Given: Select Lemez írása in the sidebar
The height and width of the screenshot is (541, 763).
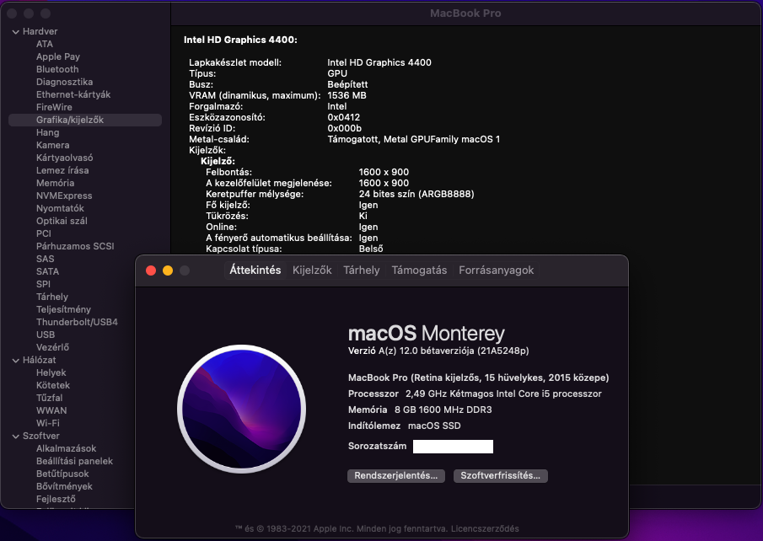Looking at the screenshot, I should (62, 170).
